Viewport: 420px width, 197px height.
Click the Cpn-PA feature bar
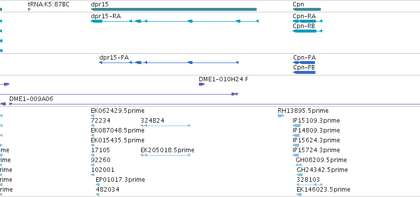click(x=305, y=63)
